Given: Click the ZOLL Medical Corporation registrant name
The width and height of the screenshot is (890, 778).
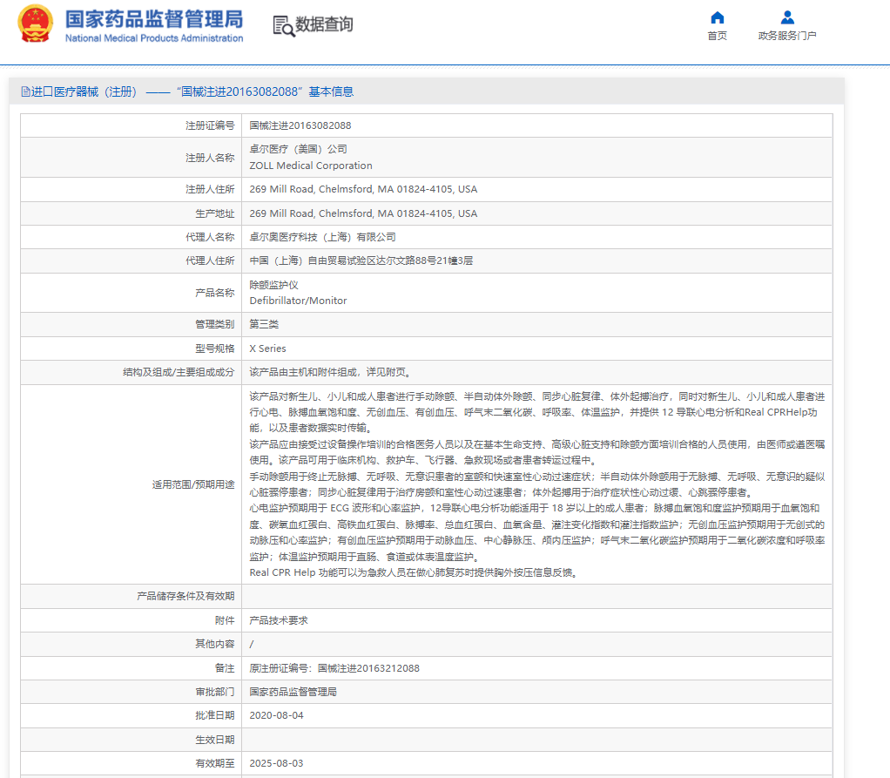Looking at the screenshot, I should pyautogui.click(x=311, y=166).
